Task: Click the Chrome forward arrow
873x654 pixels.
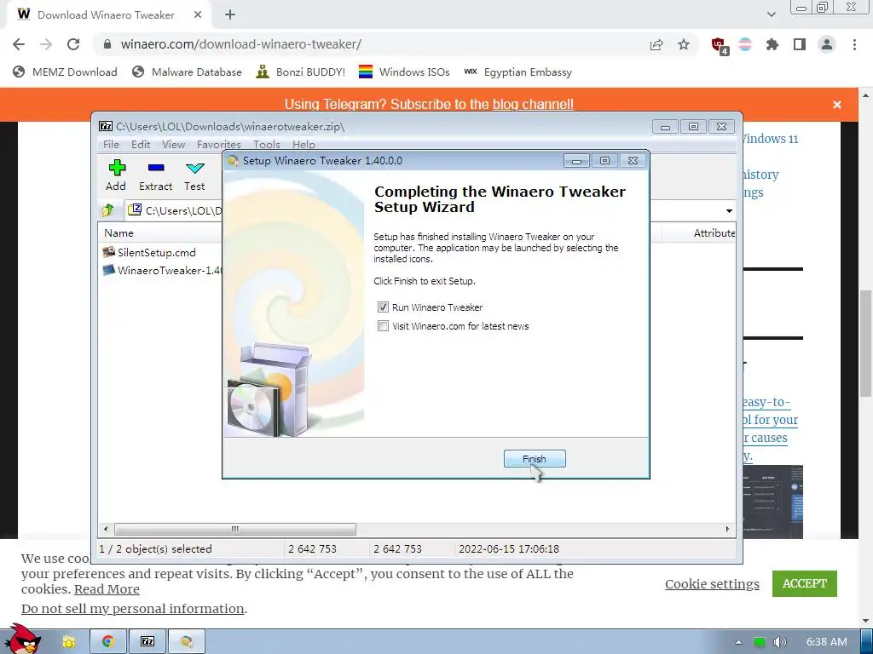Action: coord(46,44)
